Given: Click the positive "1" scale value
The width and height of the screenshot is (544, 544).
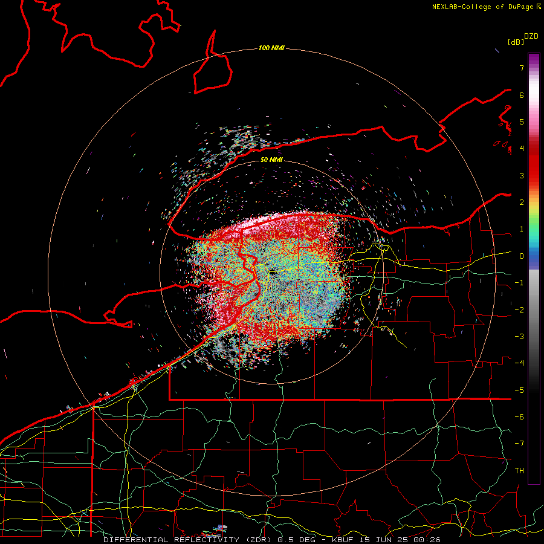Looking at the screenshot, I should tap(522, 229).
